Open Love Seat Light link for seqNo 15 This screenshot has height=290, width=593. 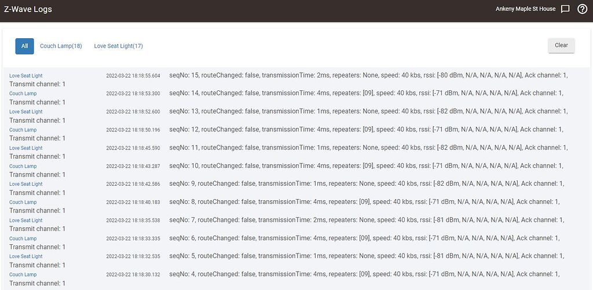pos(25,76)
